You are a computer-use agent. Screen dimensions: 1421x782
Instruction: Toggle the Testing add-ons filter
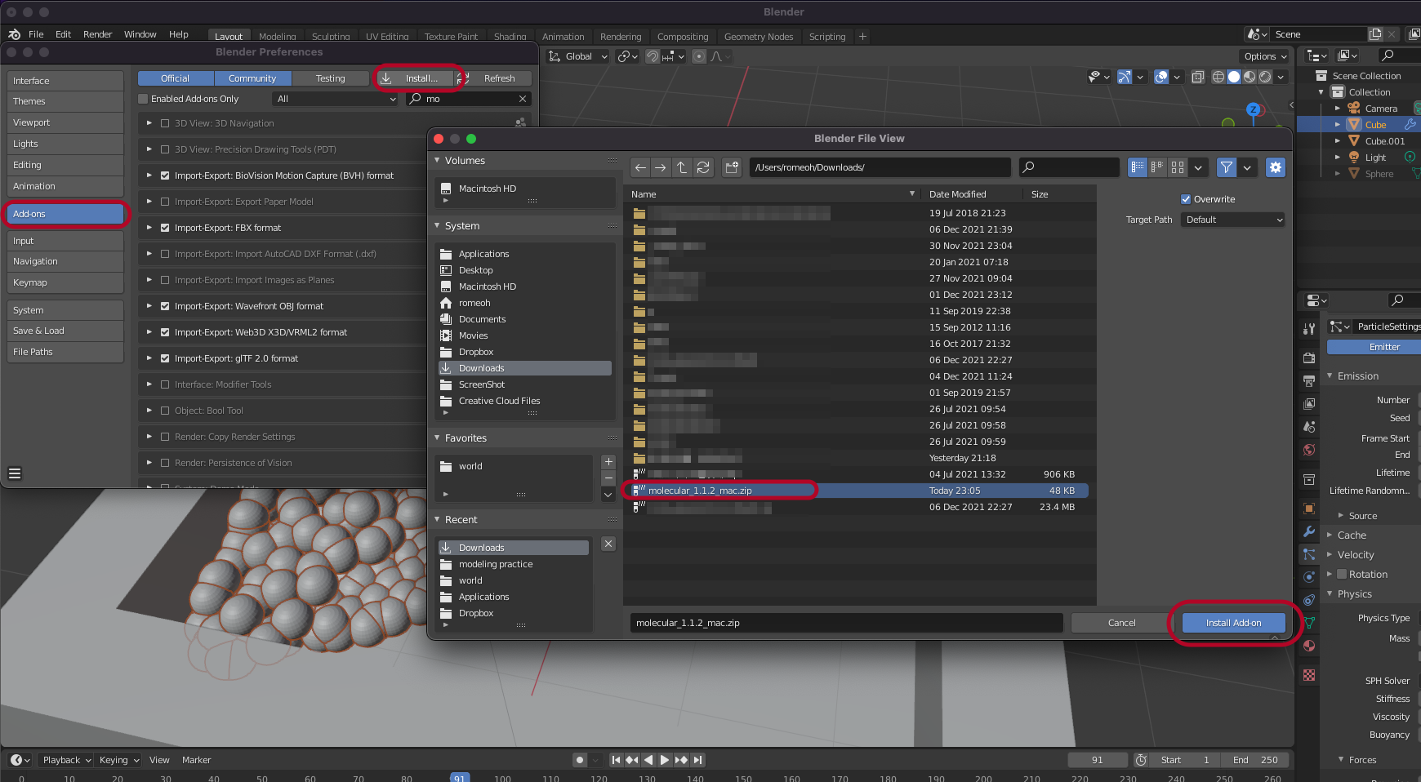click(330, 78)
